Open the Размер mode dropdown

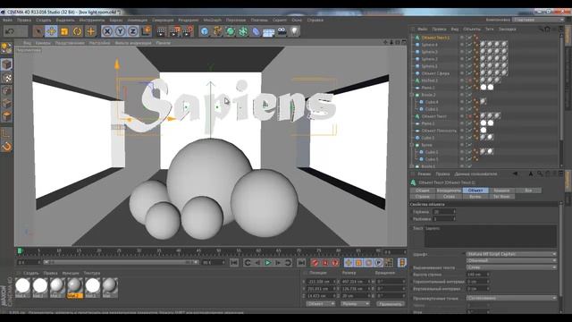(355, 304)
